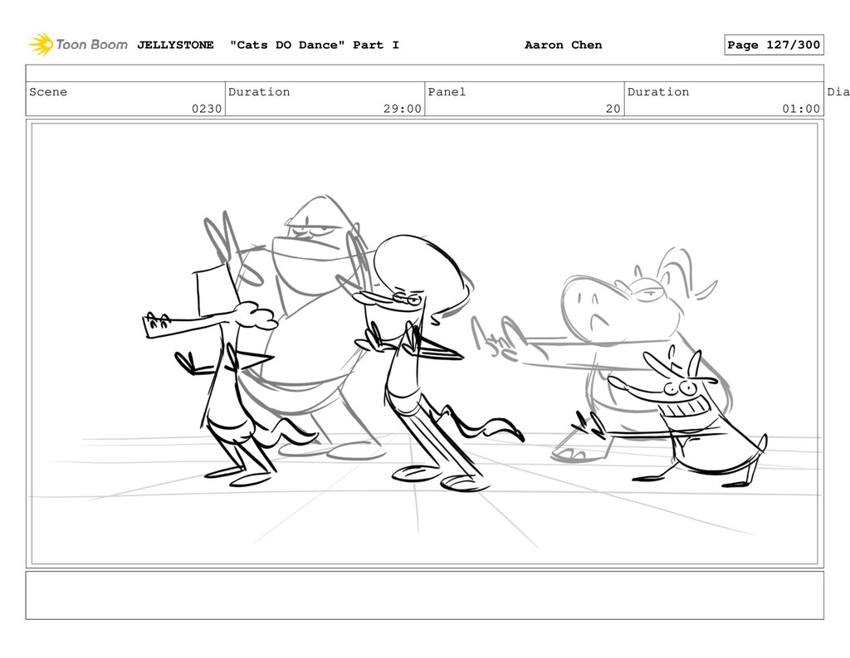
Task: Select the scene duration value 29:00
Action: [x=403, y=109]
